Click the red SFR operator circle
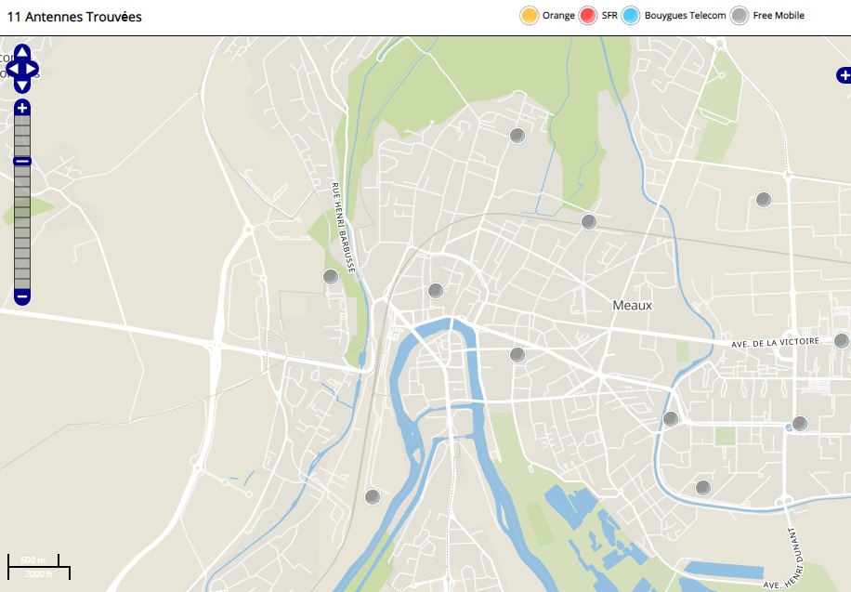 587,16
